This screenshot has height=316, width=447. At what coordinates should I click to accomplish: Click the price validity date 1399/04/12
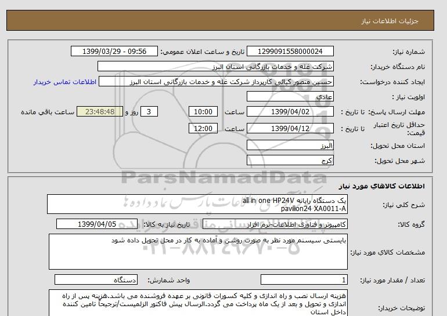click(290, 128)
